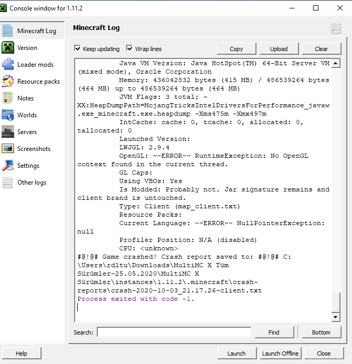Toggle the Keep updating checkbox
The height and width of the screenshot is (364, 352).
click(x=77, y=48)
